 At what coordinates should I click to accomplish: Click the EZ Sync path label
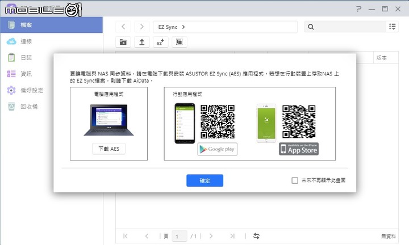168,27
